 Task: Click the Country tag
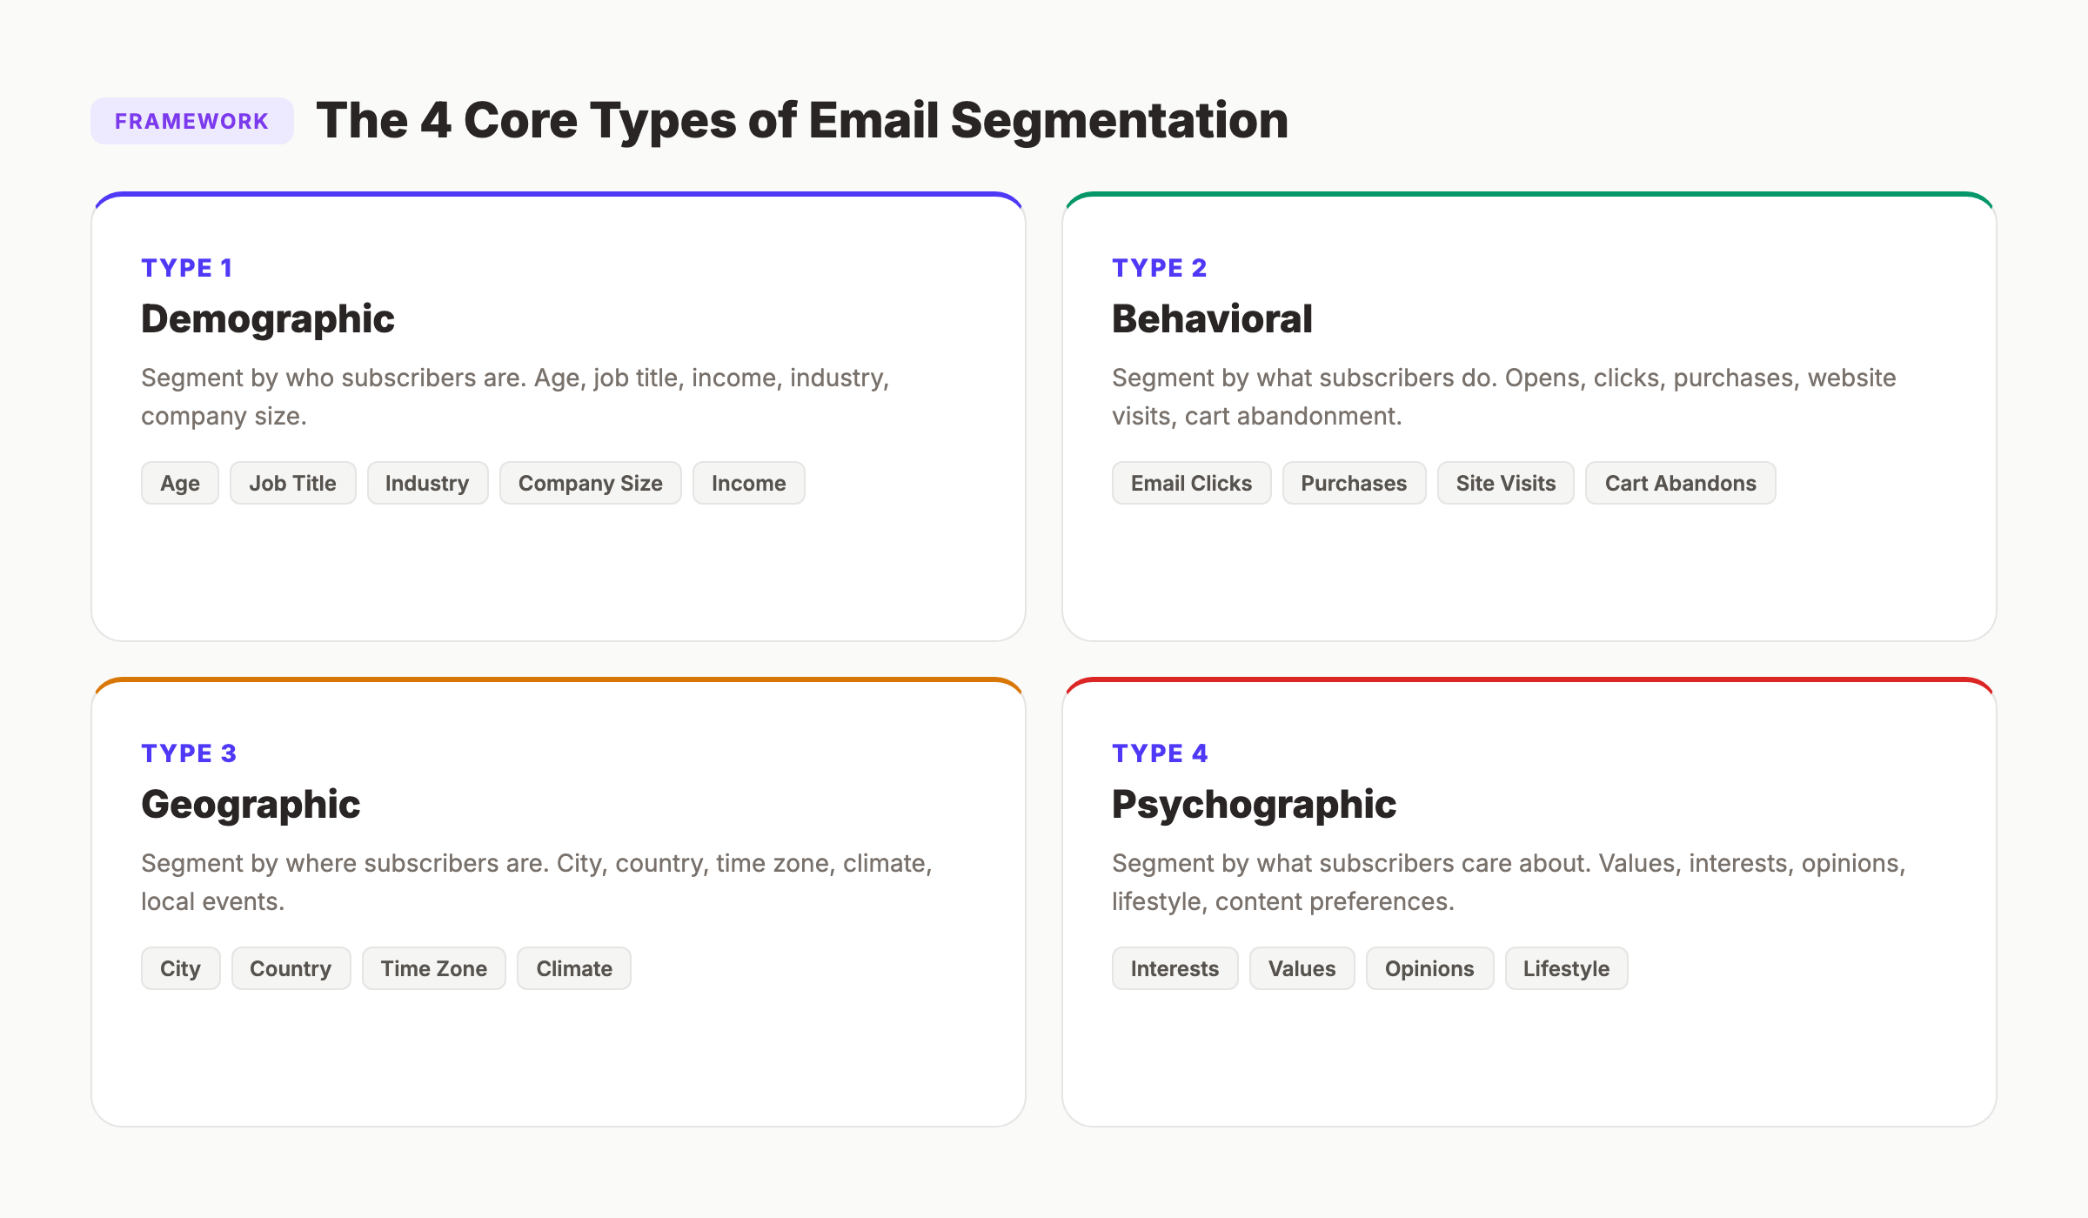[291, 968]
